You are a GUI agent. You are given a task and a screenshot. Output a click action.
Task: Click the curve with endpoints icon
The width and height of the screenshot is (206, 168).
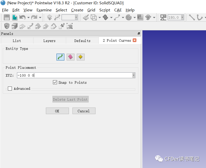coord(117,17)
